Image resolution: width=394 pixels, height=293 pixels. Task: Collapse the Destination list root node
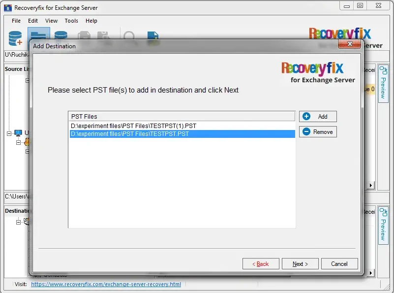click(18, 222)
